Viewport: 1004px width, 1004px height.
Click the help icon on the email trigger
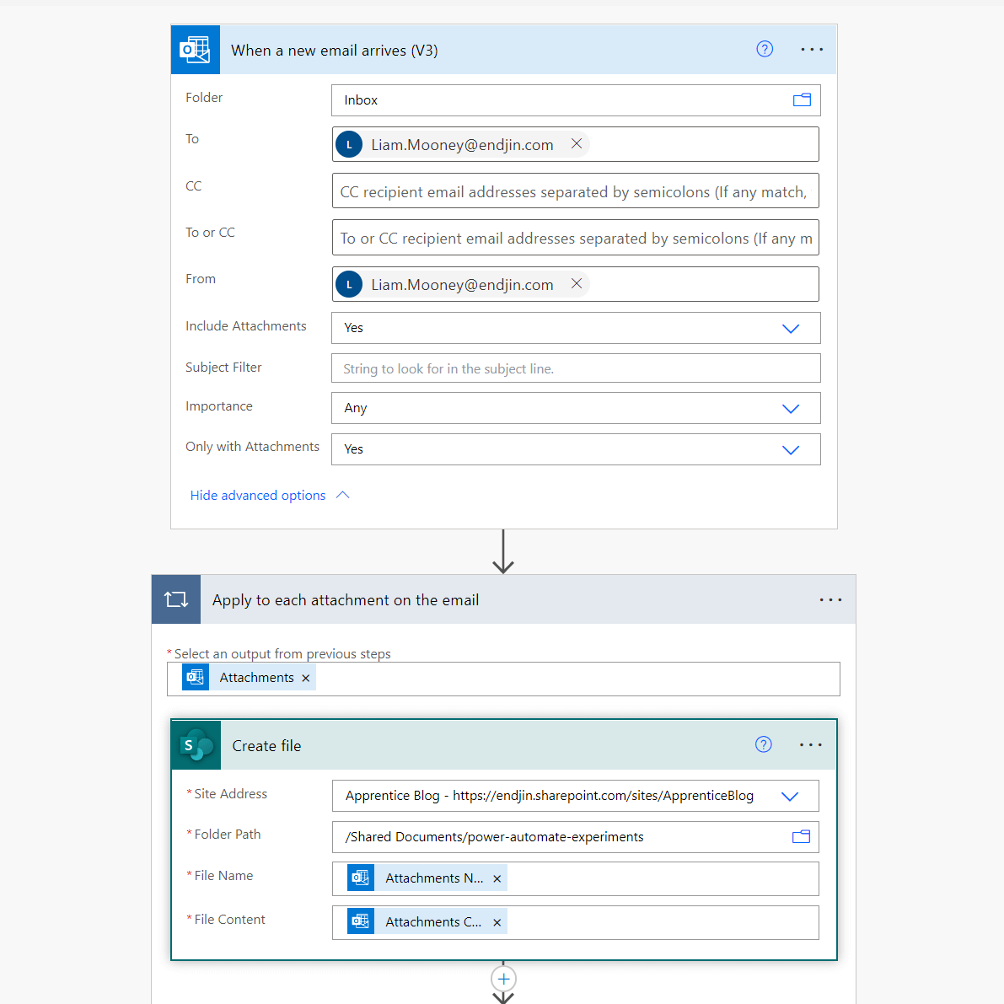765,49
